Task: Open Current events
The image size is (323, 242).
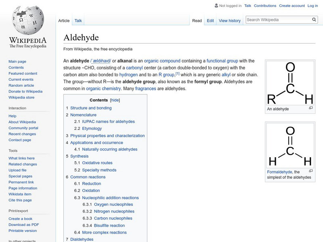Action: point(21,79)
